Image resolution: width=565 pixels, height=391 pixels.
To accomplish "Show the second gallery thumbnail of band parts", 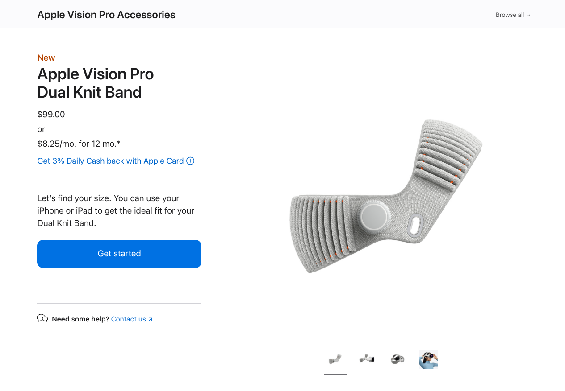I will pos(366,359).
